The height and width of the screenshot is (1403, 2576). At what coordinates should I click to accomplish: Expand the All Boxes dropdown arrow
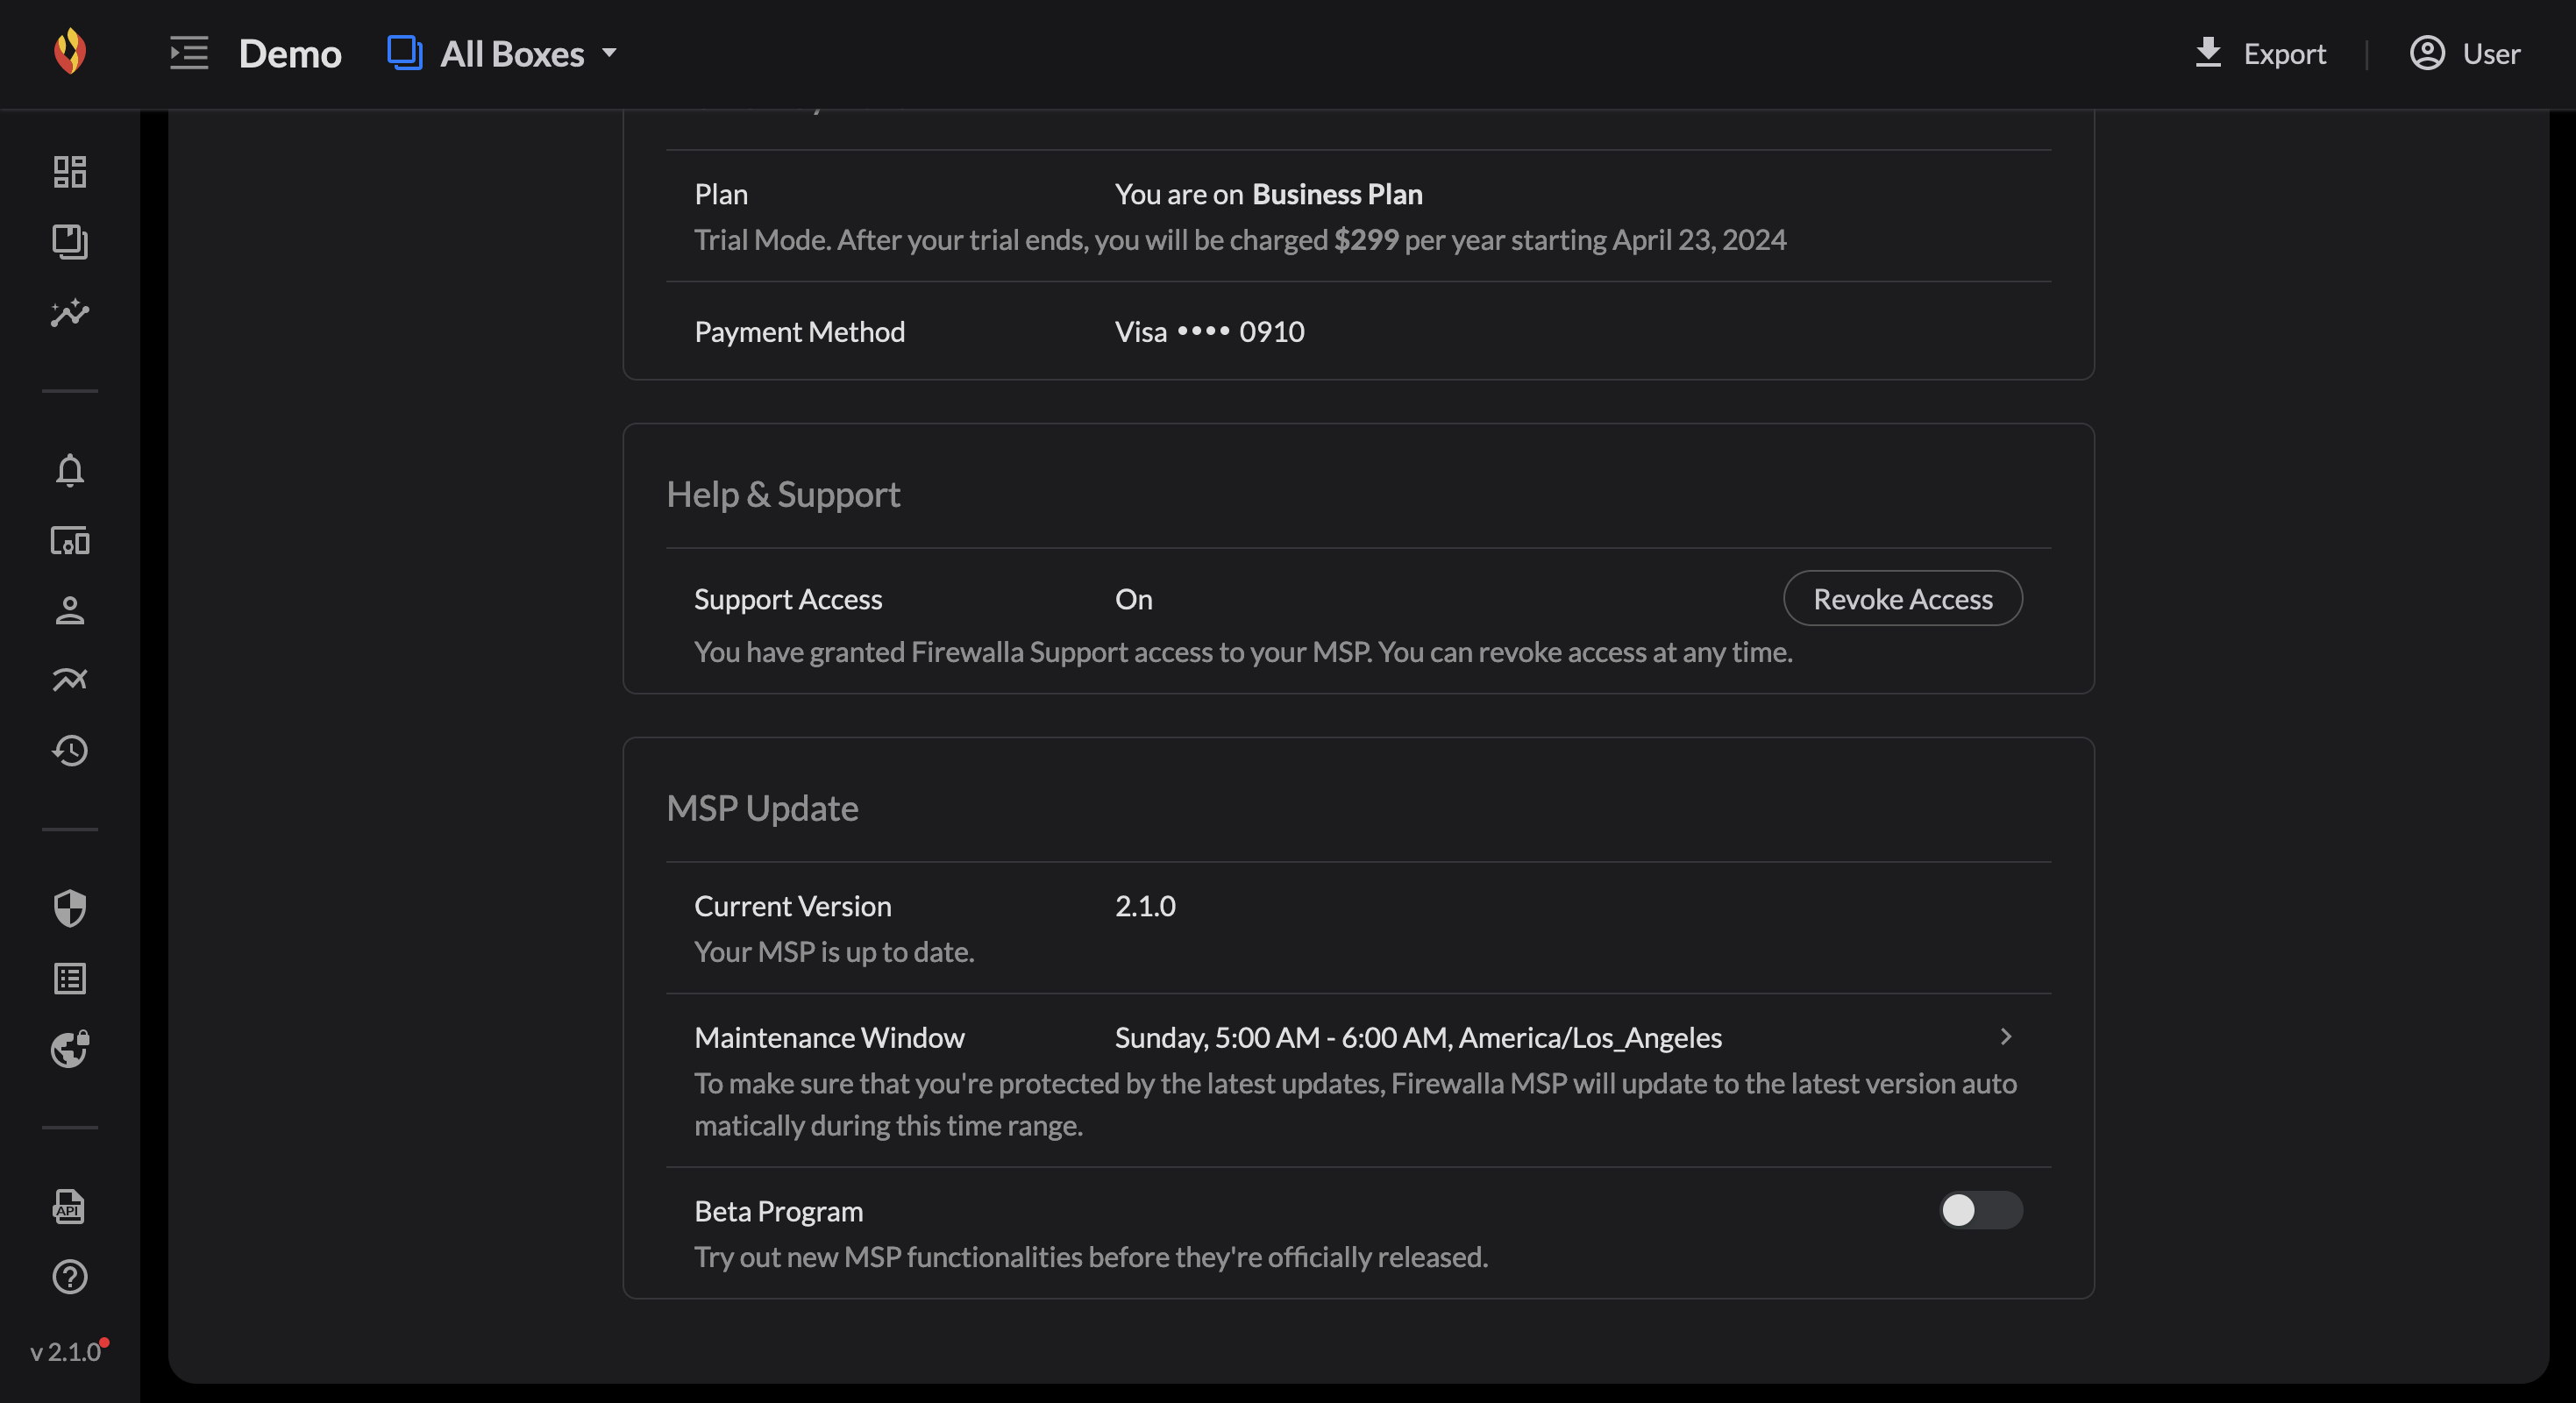pyautogui.click(x=609, y=53)
